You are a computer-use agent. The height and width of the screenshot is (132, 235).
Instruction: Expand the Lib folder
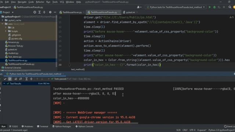pyautogui.click(x=6, y=27)
